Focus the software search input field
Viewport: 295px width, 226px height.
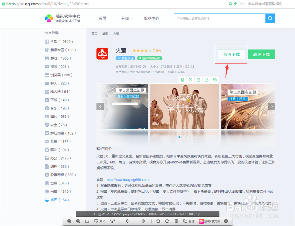(220, 19)
